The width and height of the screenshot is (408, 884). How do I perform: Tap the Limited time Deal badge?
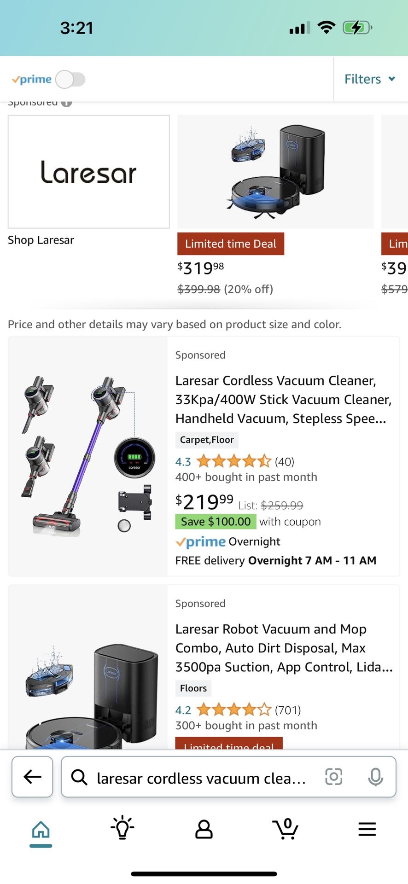tap(231, 244)
